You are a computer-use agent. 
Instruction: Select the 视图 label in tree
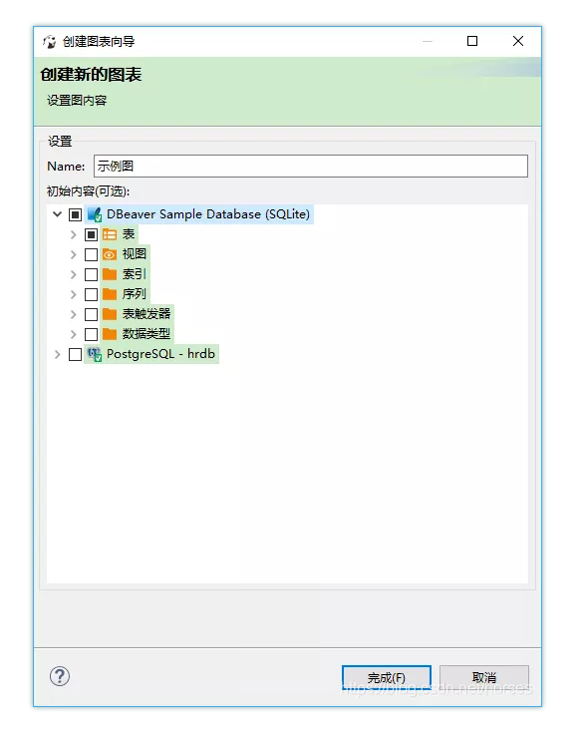(135, 254)
